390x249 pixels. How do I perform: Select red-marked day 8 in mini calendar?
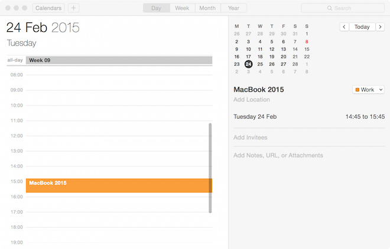click(307, 42)
